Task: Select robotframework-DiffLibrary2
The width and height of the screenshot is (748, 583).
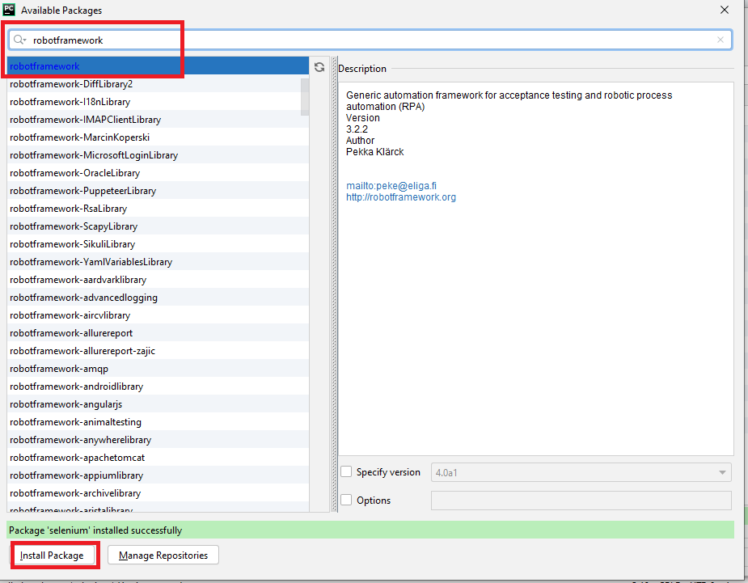Action: [x=158, y=84]
